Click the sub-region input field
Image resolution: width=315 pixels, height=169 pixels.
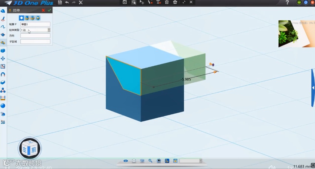(x=35, y=41)
